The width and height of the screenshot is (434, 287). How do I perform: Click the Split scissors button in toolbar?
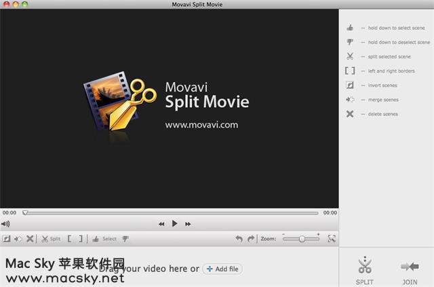tap(51, 239)
